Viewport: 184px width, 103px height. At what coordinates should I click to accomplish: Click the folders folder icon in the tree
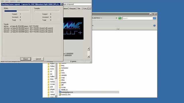49,66
